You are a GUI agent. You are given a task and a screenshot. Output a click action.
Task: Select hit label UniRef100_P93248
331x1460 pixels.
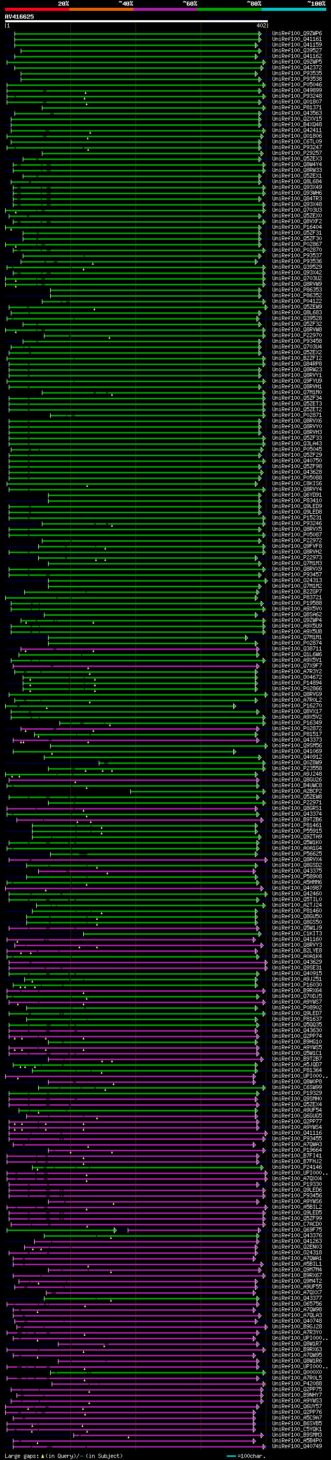[297, 96]
